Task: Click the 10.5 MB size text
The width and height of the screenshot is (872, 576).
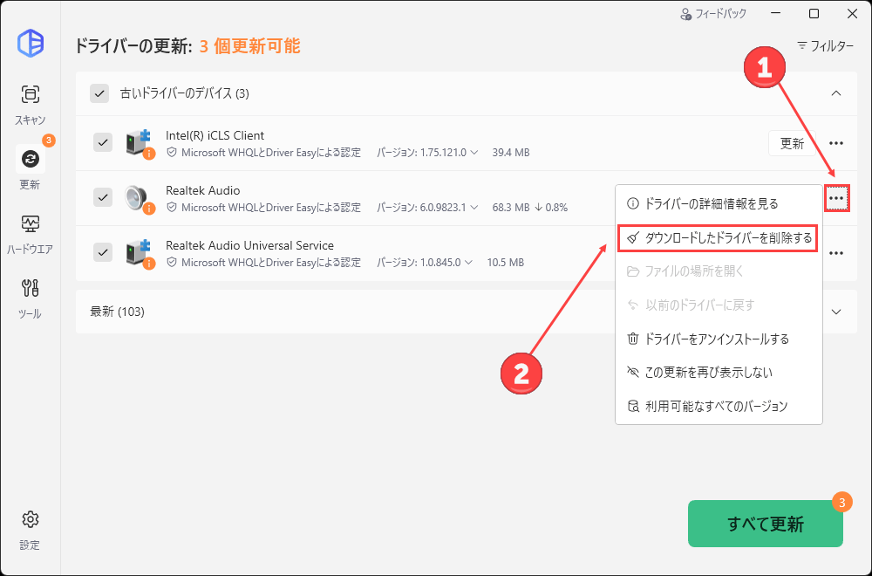Action: click(506, 263)
